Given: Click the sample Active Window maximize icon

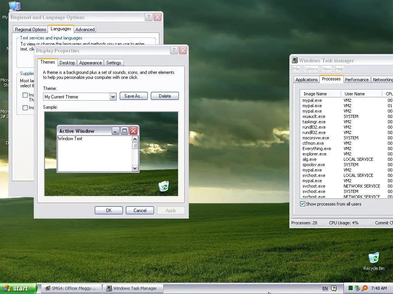Looking at the screenshot, I should click(x=124, y=131).
